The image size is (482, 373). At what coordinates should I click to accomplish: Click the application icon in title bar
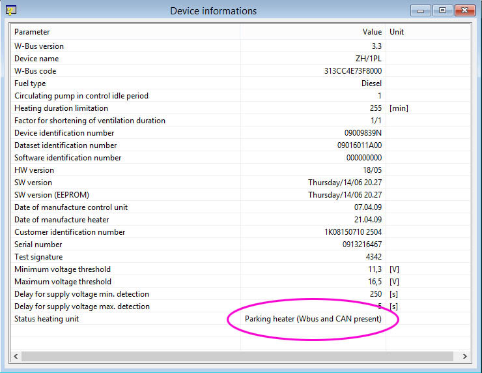(11, 10)
